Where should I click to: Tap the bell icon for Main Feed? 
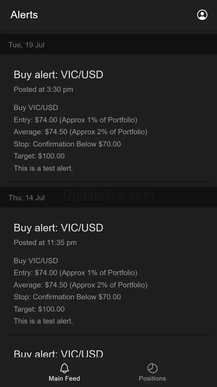pos(64,368)
